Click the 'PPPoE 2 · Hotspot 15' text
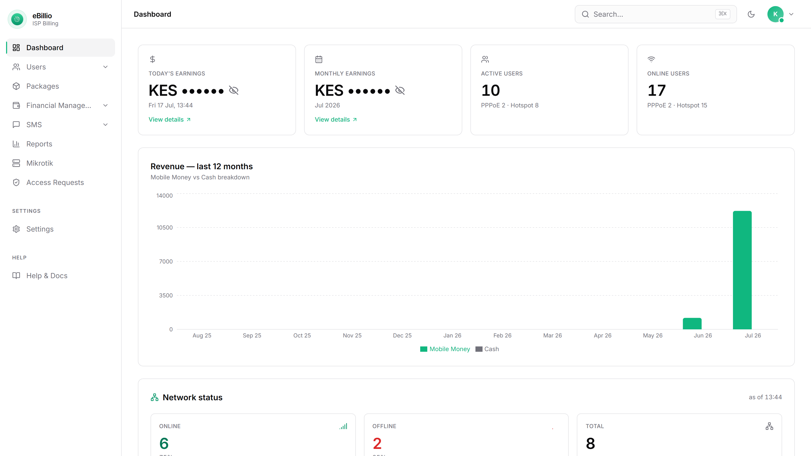 click(x=677, y=105)
